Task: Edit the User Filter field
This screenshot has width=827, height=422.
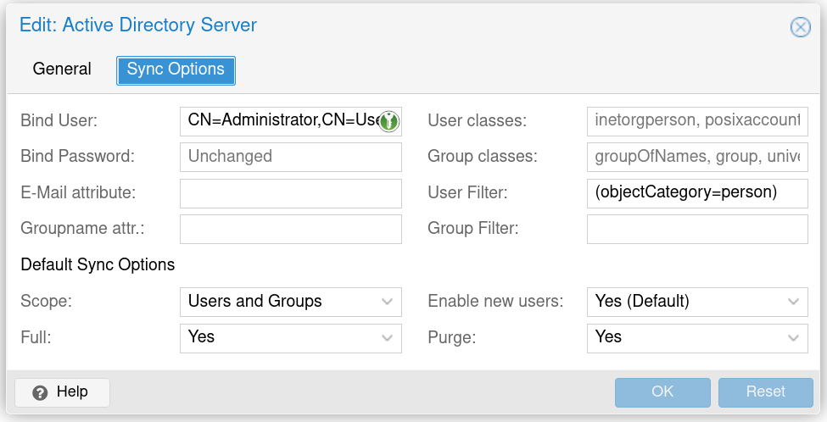Action: tap(696, 193)
